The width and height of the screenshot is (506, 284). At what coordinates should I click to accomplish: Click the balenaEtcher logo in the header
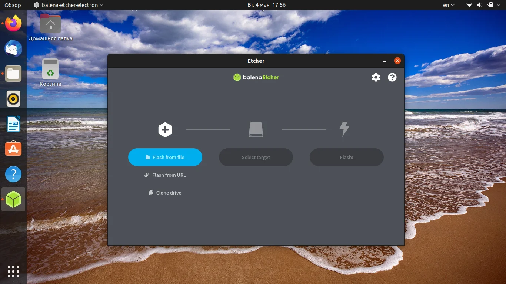[x=256, y=77]
